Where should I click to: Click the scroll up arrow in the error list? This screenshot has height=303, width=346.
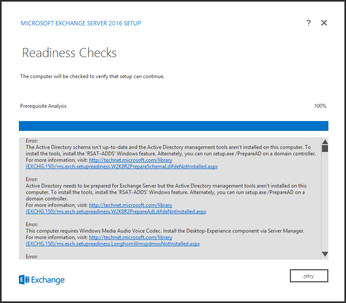point(325,142)
